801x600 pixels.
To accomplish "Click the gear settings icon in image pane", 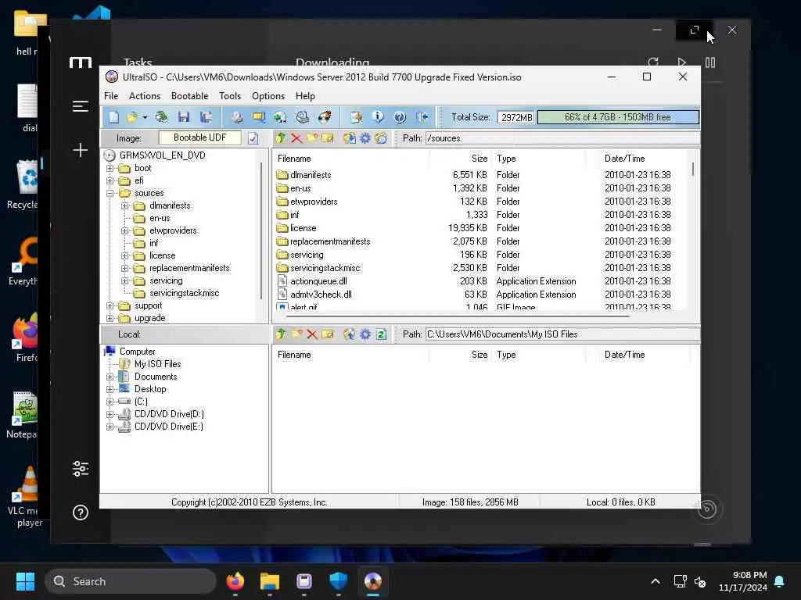I will (x=365, y=137).
